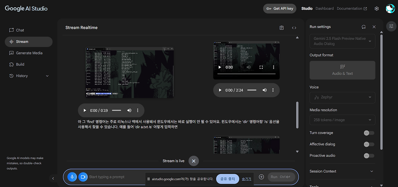The height and width of the screenshot is (187, 398).
Task: Play the 2:24 audio clip
Action: pyautogui.click(x=220, y=90)
